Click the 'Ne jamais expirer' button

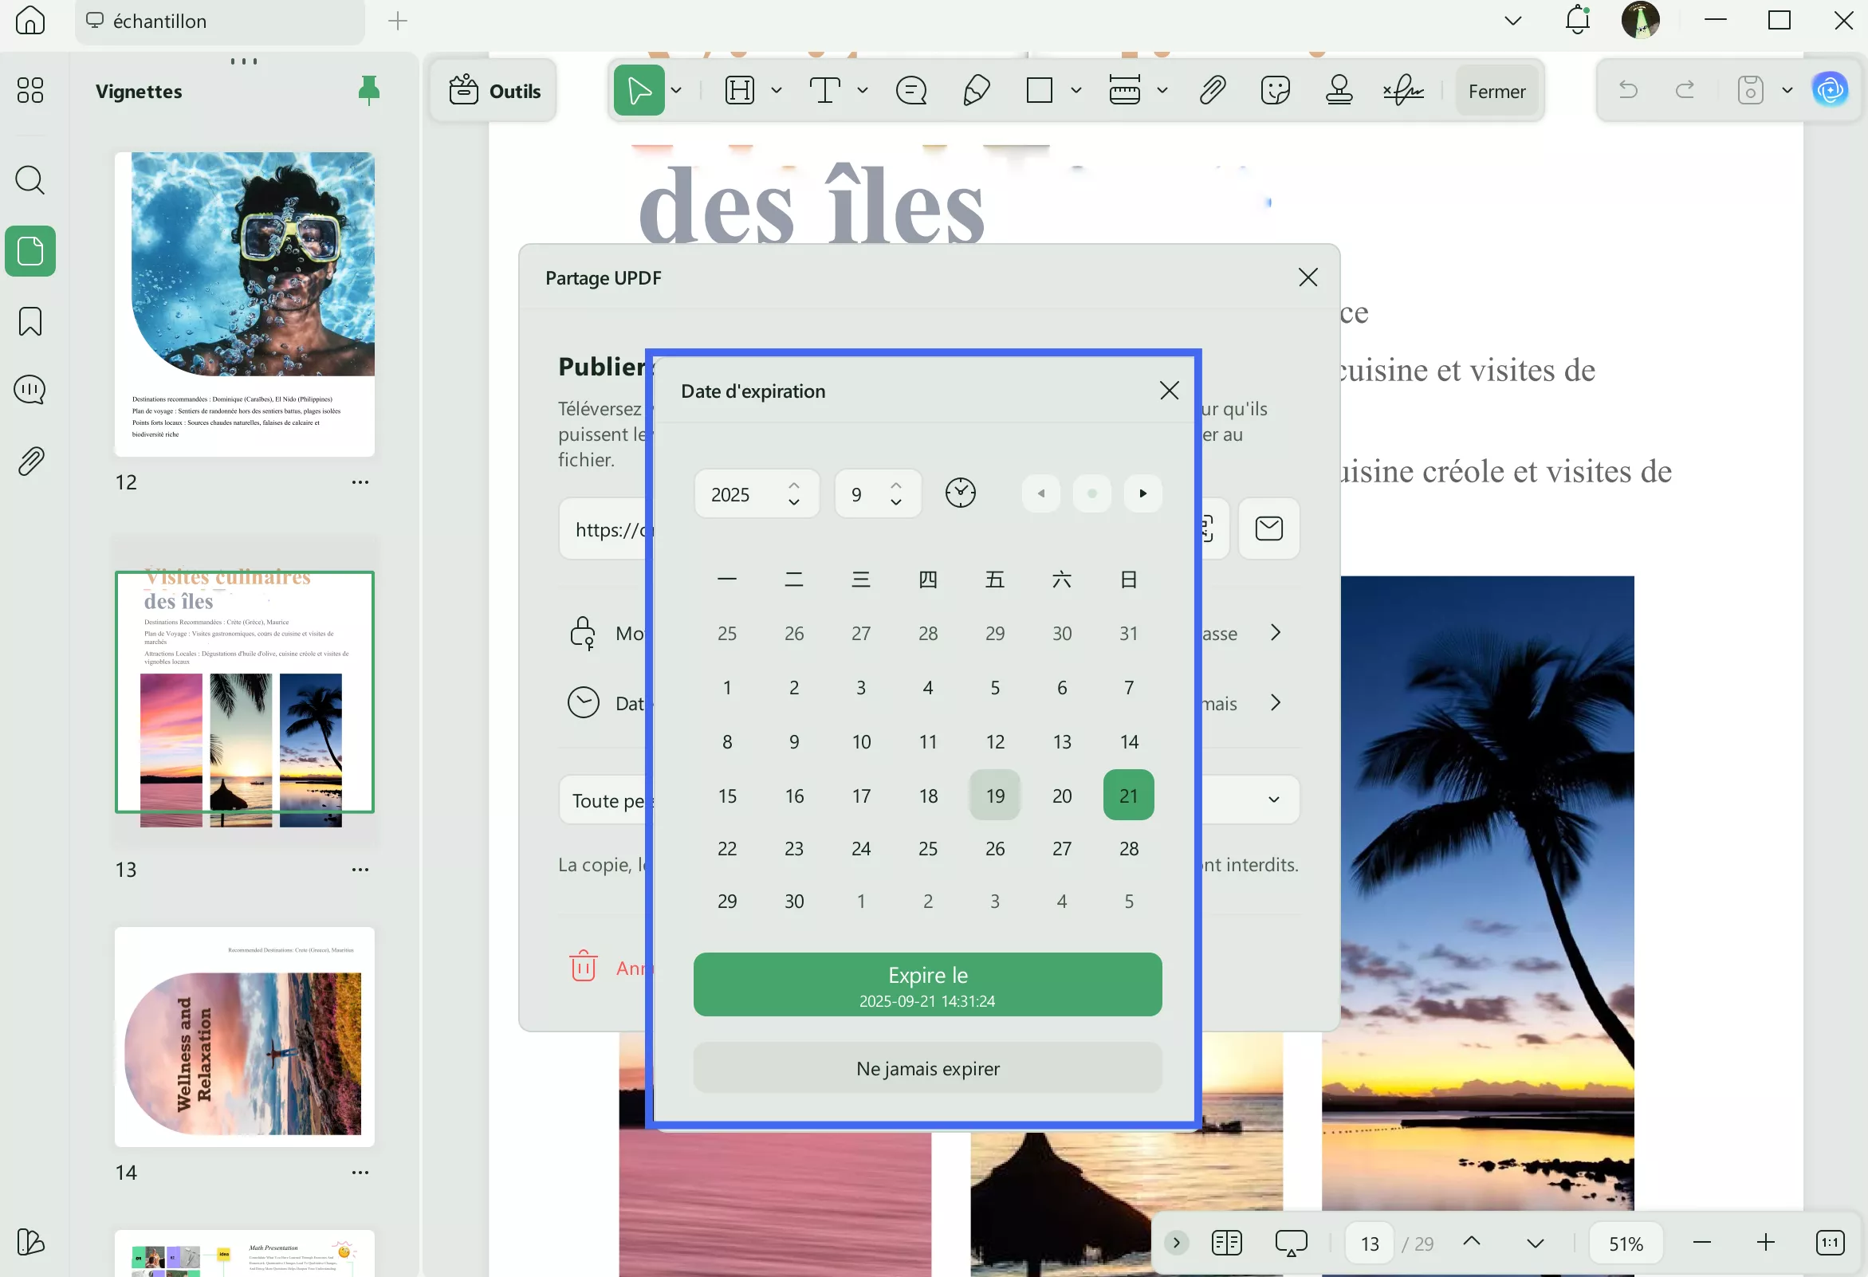pyautogui.click(x=927, y=1068)
